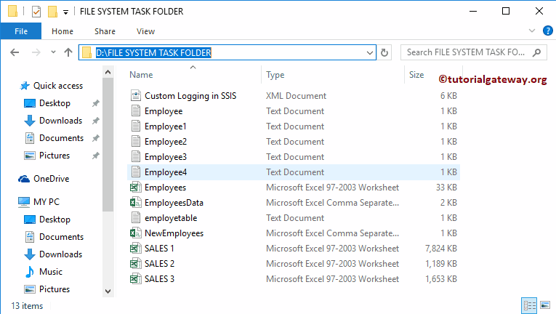Viewport: 556px width, 314px height.
Task: Open the Share ribbon tab
Action: (x=105, y=31)
